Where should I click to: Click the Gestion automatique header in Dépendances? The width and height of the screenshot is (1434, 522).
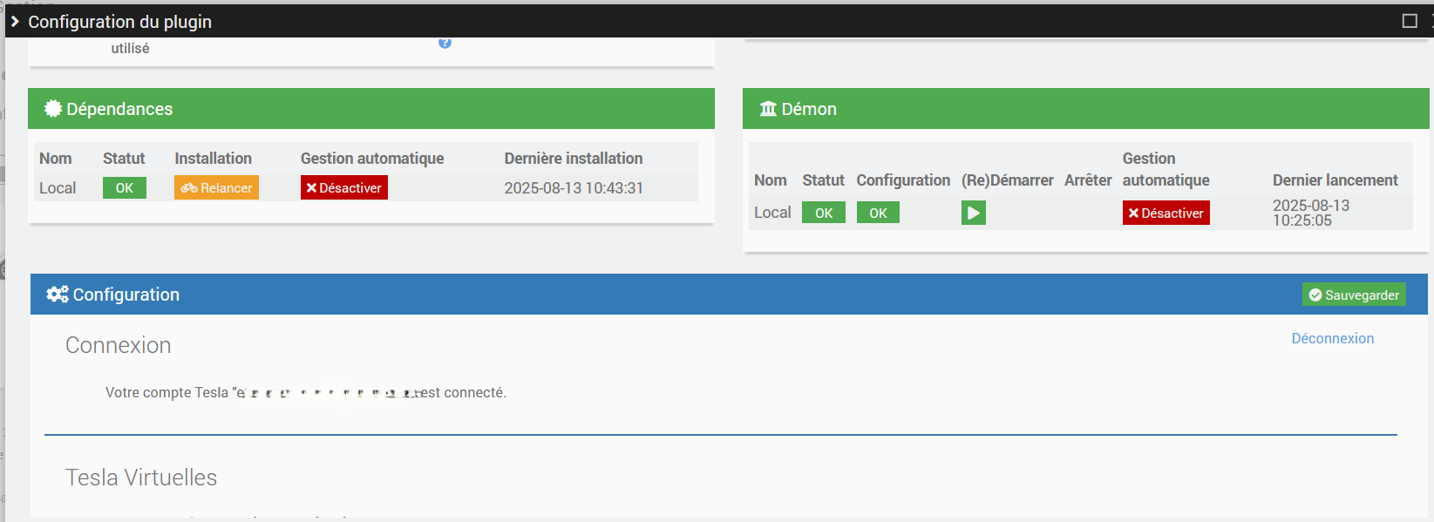click(x=372, y=159)
